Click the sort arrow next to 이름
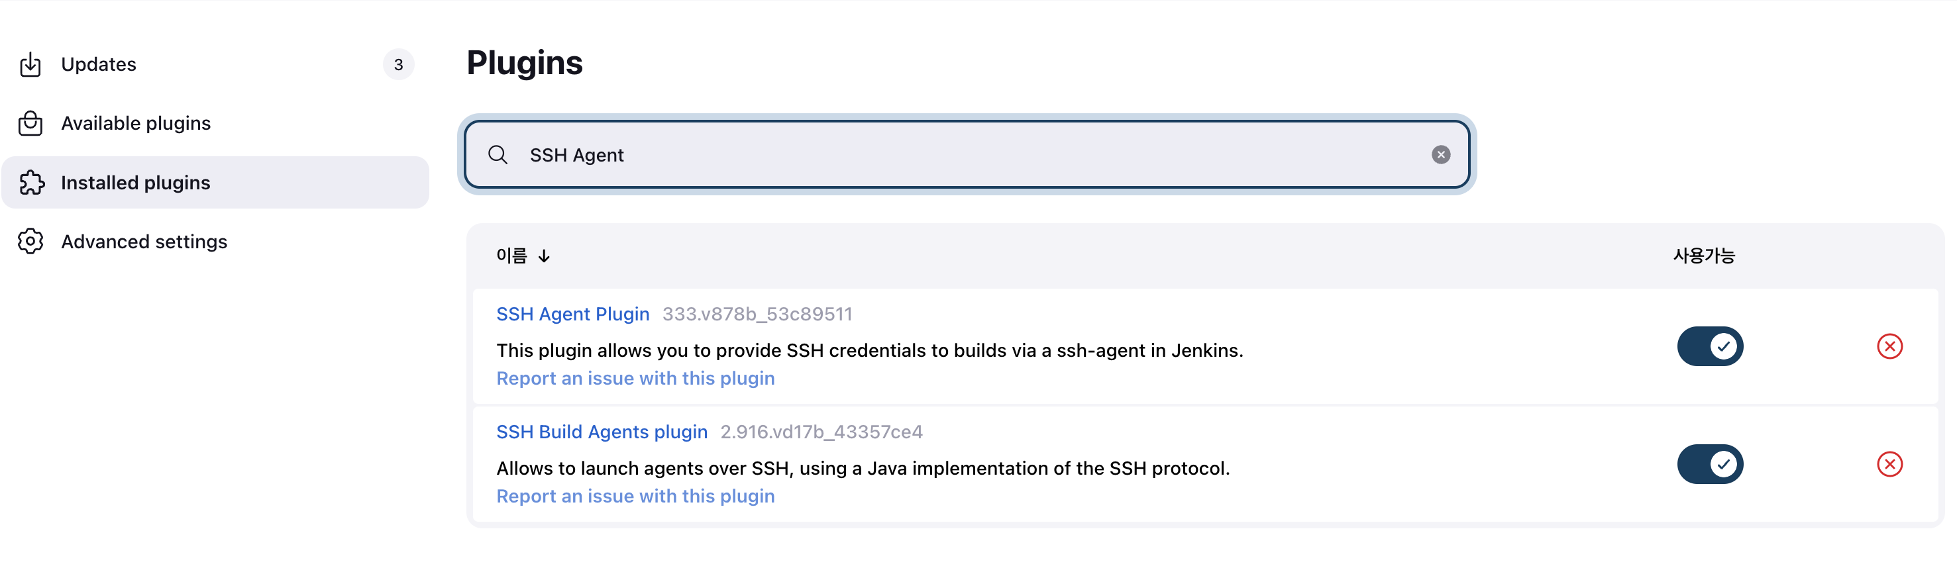 click(x=544, y=256)
